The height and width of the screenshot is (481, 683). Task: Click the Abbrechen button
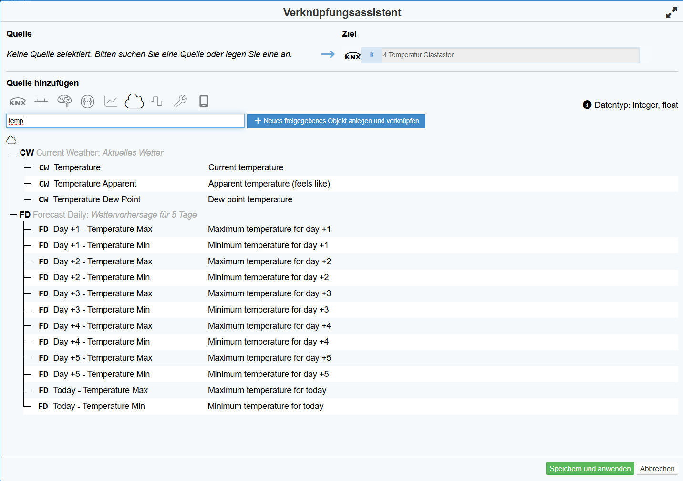click(657, 469)
